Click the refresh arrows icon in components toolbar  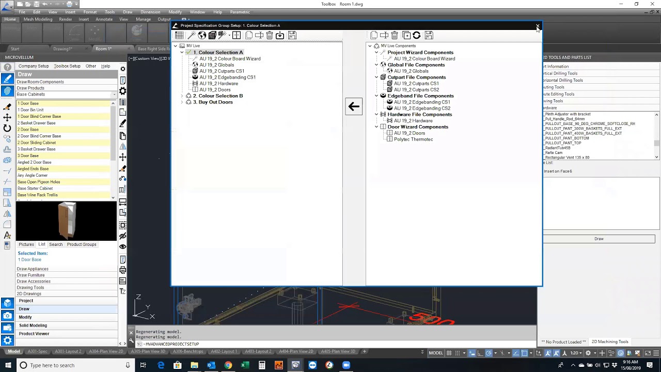417,35
